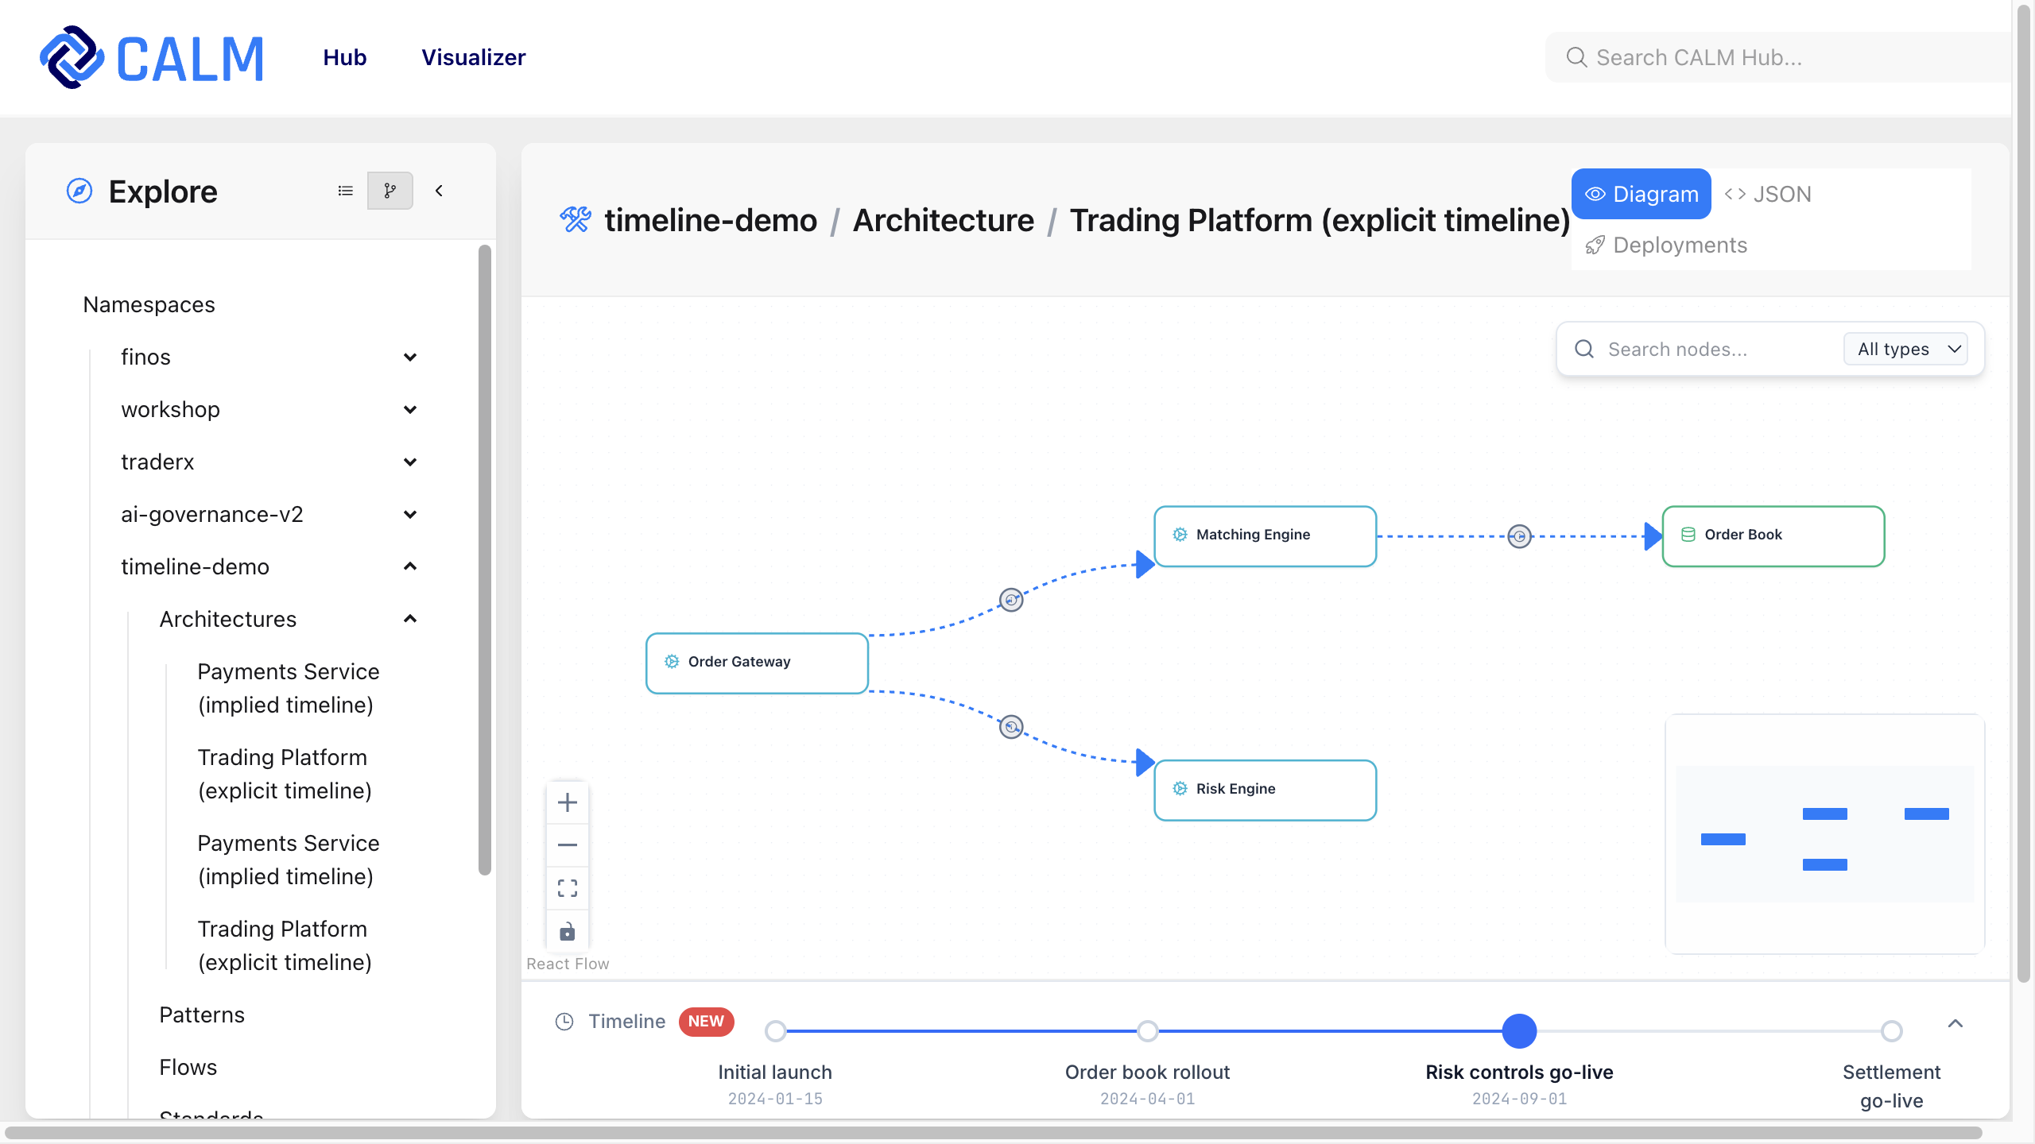The height and width of the screenshot is (1144, 2035).
Task: Select the Order book rollout marker
Action: [x=1148, y=1031]
